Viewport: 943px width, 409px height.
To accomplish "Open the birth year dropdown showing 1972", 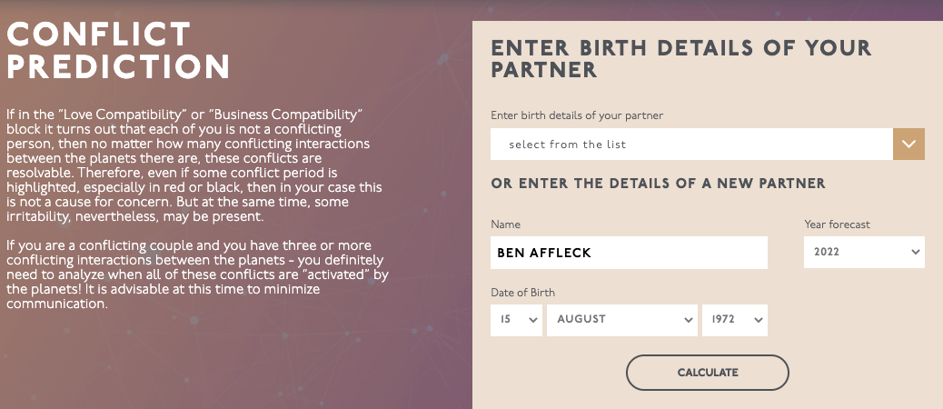I will pyautogui.click(x=734, y=320).
